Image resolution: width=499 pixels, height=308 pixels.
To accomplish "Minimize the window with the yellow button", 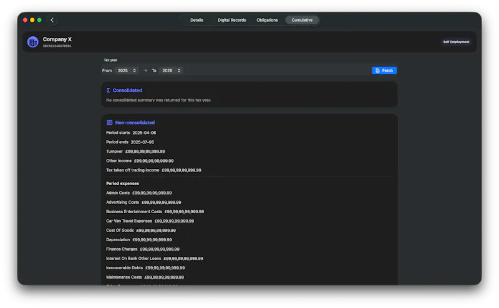I will 32,20.
